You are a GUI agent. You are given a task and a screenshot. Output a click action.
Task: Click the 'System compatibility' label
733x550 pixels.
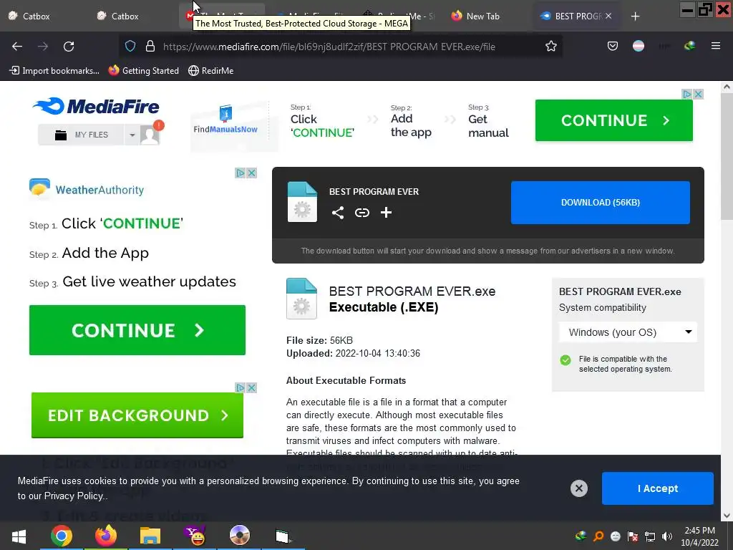tap(603, 308)
